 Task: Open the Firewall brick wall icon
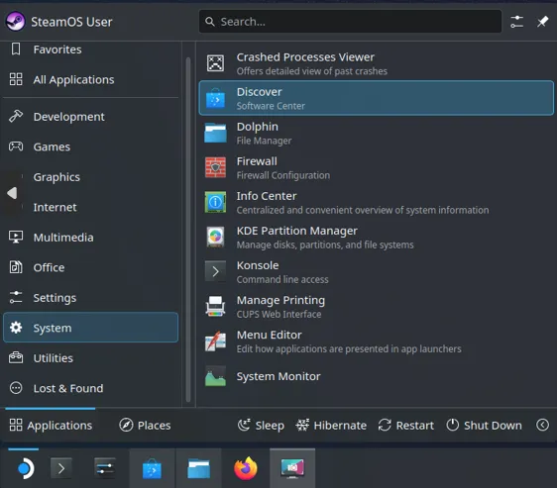point(215,167)
